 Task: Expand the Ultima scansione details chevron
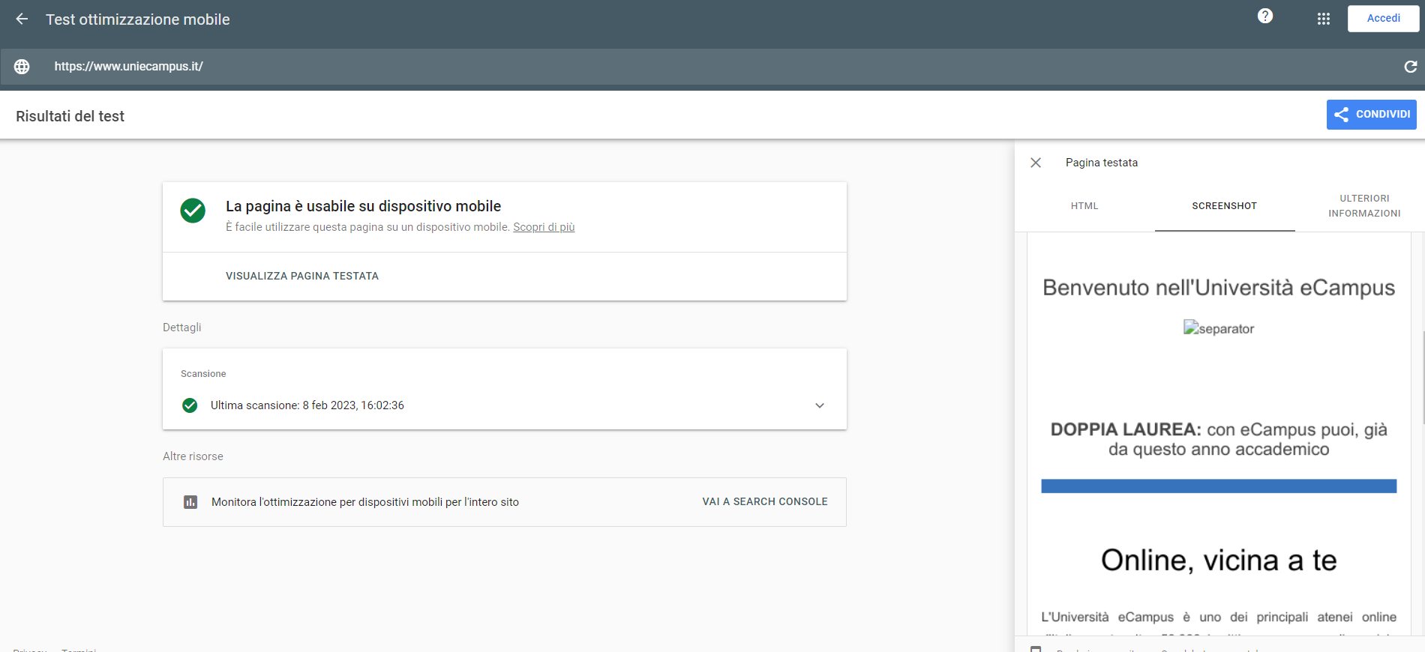pyautogui.click(x=820, y=405)
